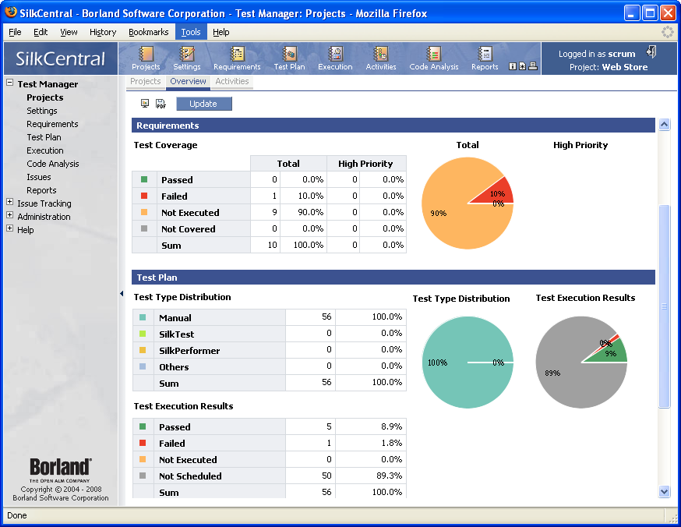Screen dimensions: 681x527
Task: Click the red Failed swatch in Test Coverage
Action: tap(144, 196)
